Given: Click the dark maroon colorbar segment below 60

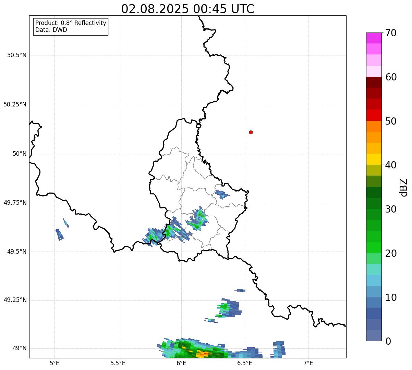Looking at the screenshot, I should 374,82.
